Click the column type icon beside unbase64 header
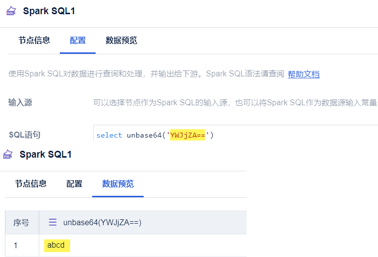Viewport: 378px width, 257px height. point(52,222)
